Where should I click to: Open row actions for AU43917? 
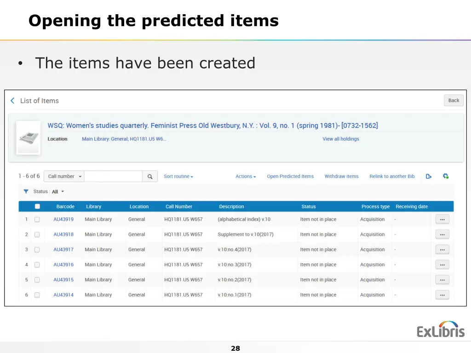click(442, 250)
